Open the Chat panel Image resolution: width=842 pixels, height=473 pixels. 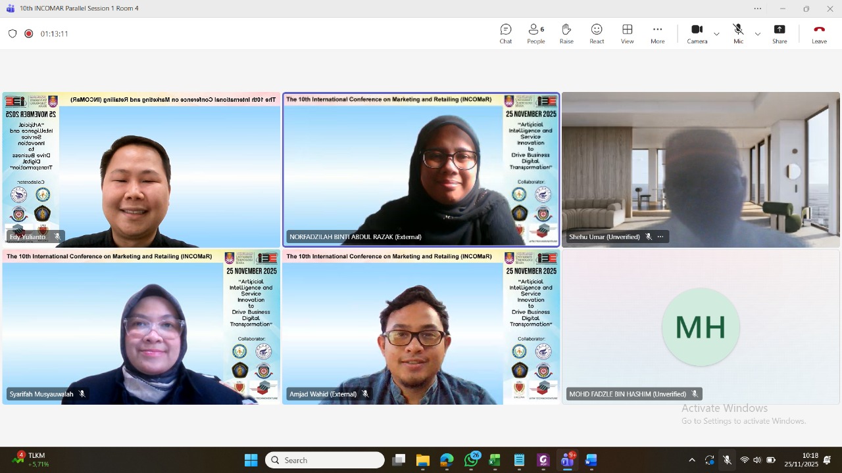tap(505, 34)
